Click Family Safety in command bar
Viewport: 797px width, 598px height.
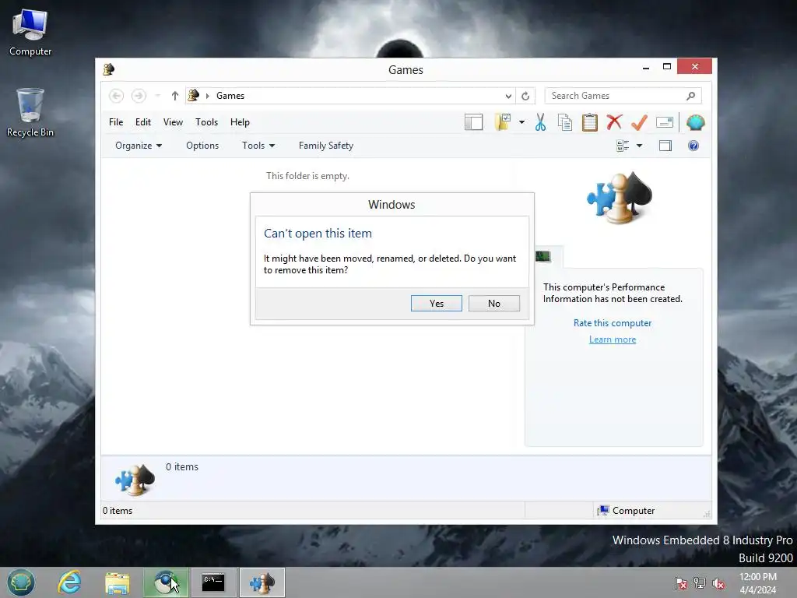pyautogui.click(x=326, y=146)
